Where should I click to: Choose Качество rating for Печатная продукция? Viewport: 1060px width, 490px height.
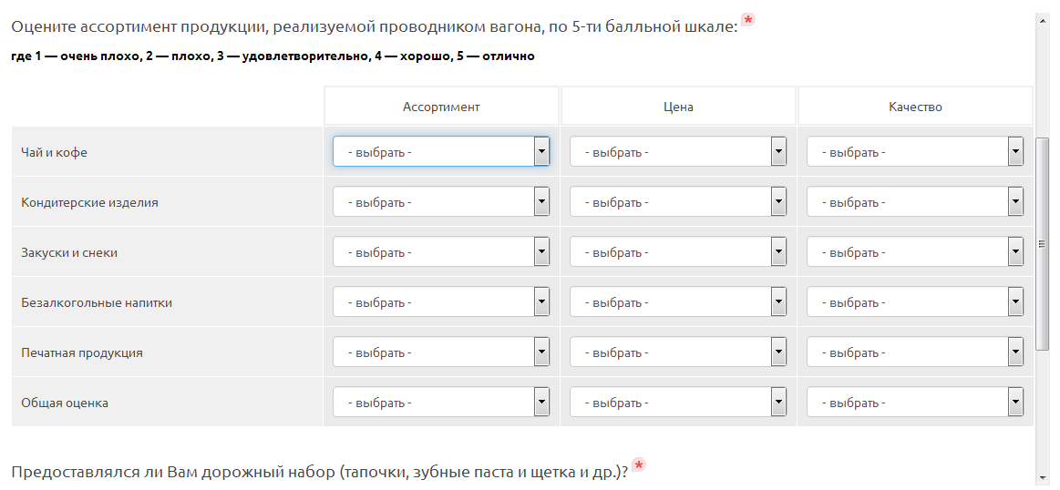[915, 352]
